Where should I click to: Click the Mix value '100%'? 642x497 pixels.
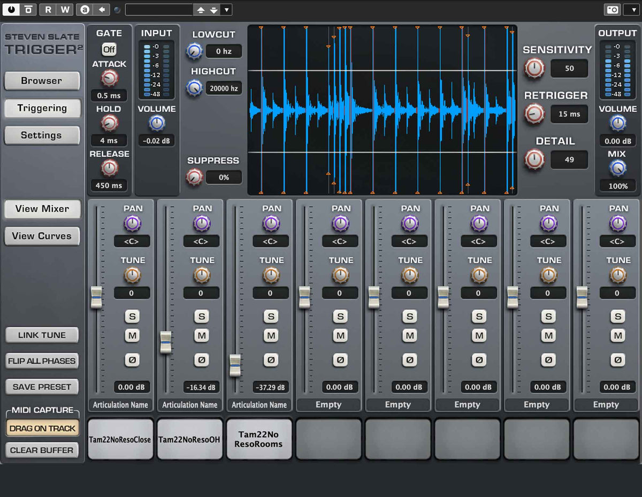pos(618,186)
